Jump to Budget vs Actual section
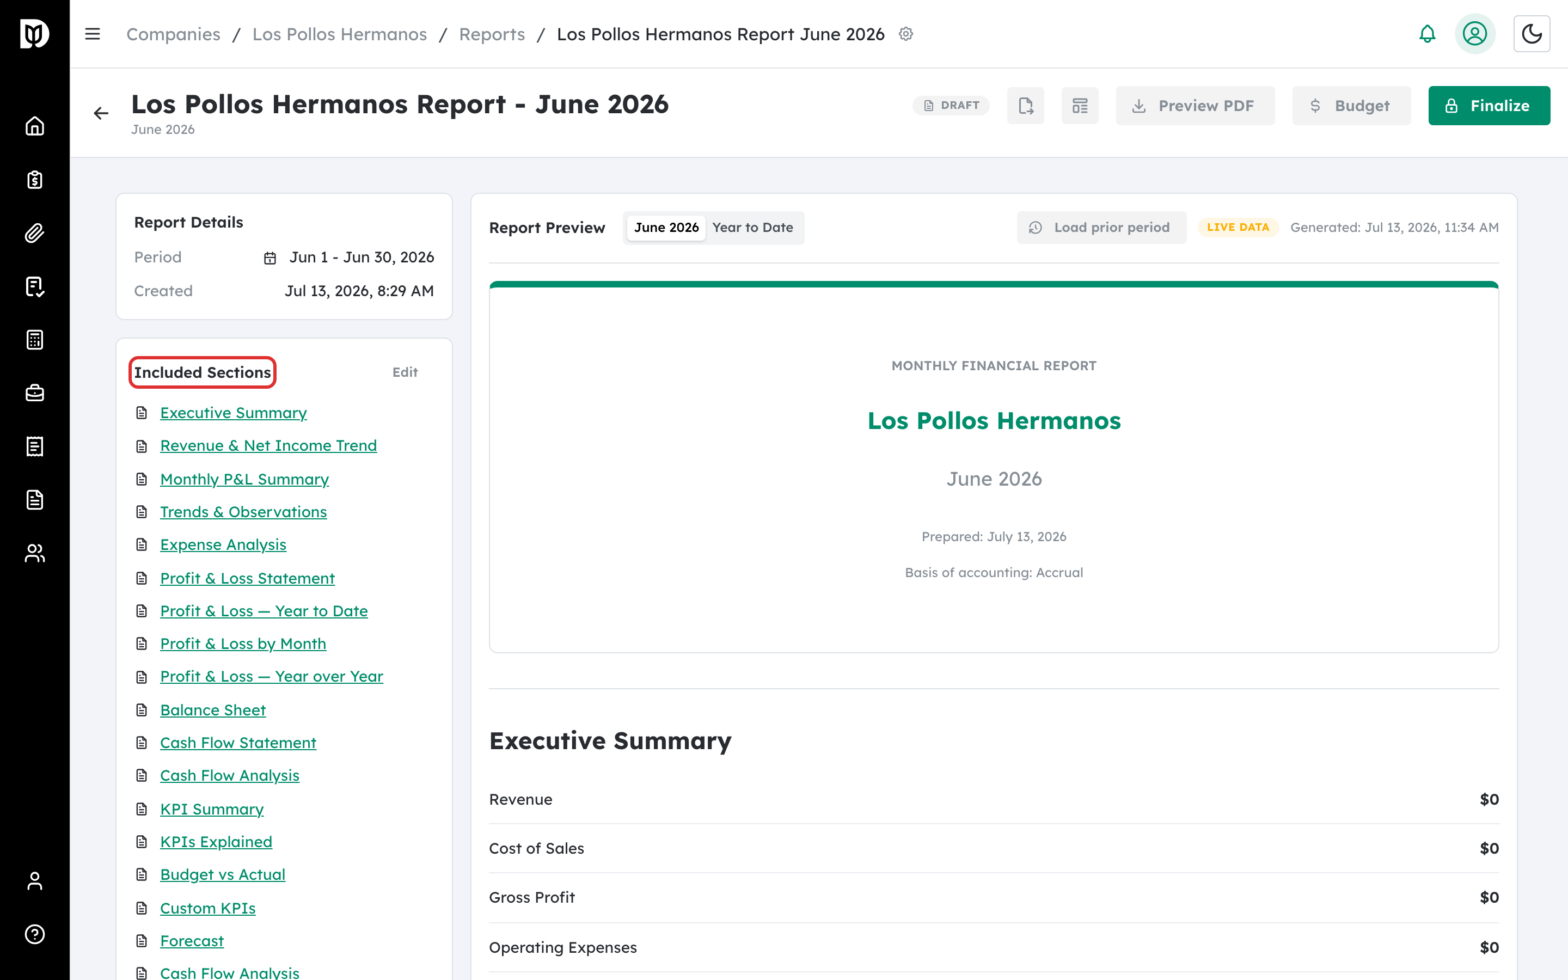 pyautogui.click(x=222, y=874)
